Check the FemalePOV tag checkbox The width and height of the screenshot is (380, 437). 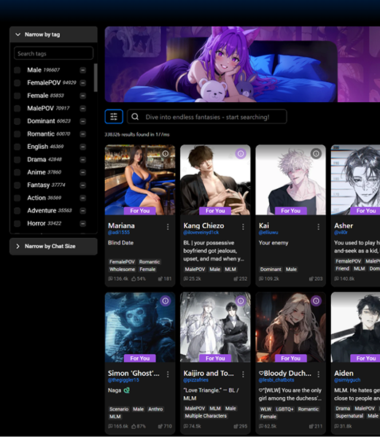[18, 82]
